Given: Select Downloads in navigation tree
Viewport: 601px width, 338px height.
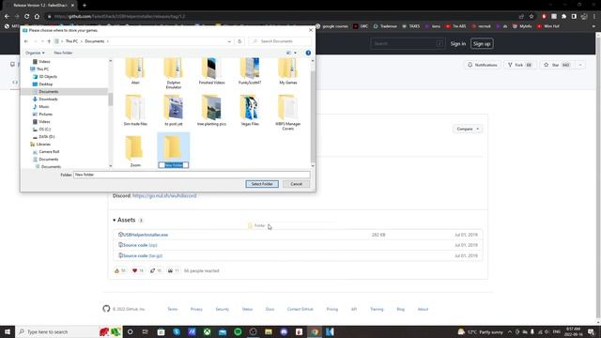Looking at the screenshot, I should [48, 100].
